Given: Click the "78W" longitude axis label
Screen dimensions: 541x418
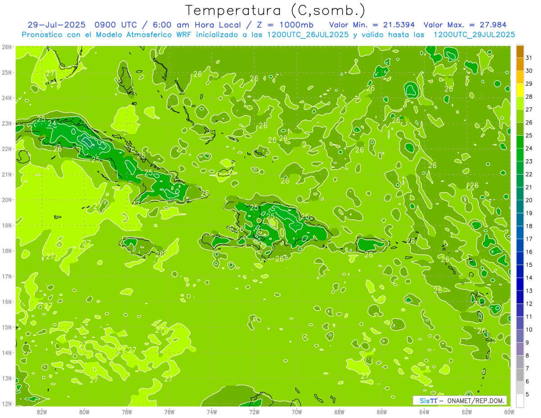Looking at the screenshot, I should click(x=127, y=412).
